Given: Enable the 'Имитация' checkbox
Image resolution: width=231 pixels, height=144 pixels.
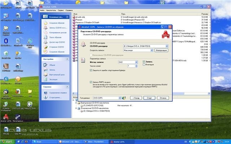Looking at the screenshot, I should [x=144, y=65].
